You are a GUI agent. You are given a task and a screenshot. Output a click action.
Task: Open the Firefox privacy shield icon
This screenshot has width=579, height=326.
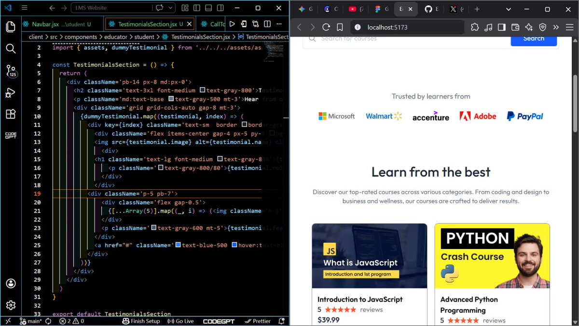543,27
